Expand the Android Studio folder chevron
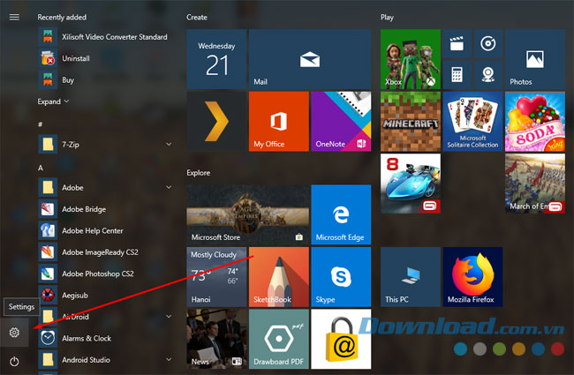This screenshot has height=375, width=574. coord(169,360)
